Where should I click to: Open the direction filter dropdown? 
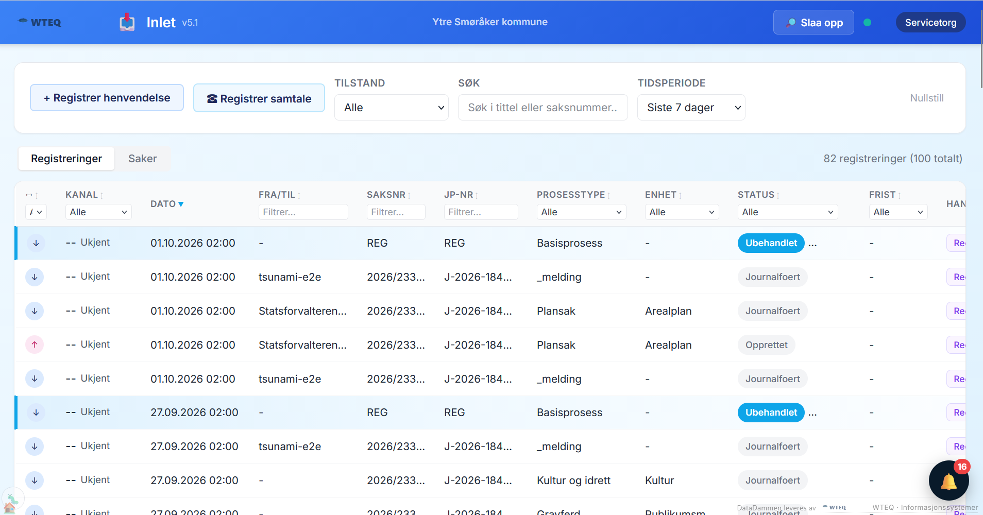36,212
